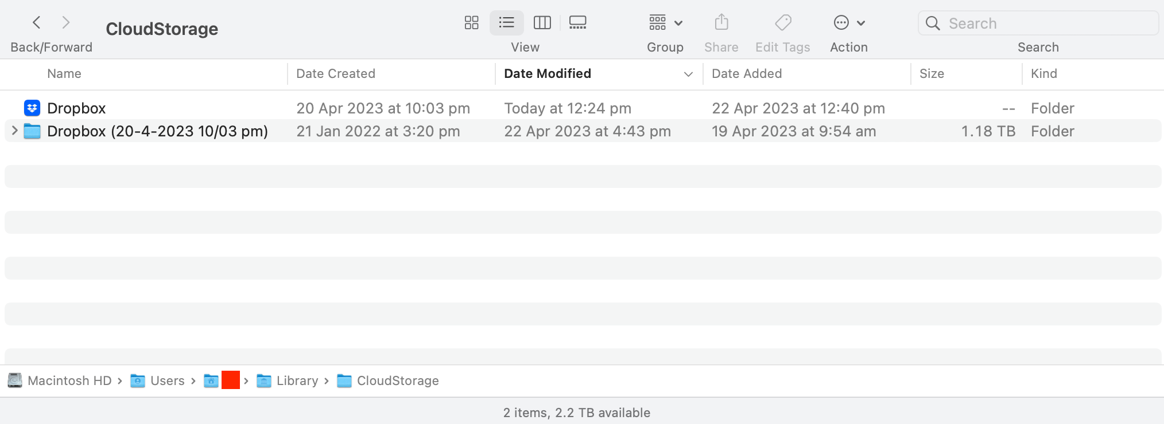Select the 22 Apr 2023 at 12:40 pm cell
Image resolution: width=1164 pixels, height=424 pixels.
[798, 108]
